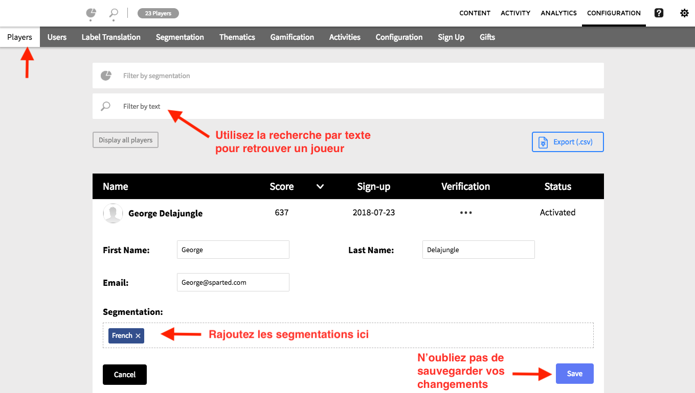Click the Last Name input field

(x=479, y=250)
